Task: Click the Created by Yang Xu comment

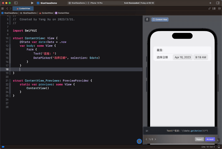Action: [44, 19]
